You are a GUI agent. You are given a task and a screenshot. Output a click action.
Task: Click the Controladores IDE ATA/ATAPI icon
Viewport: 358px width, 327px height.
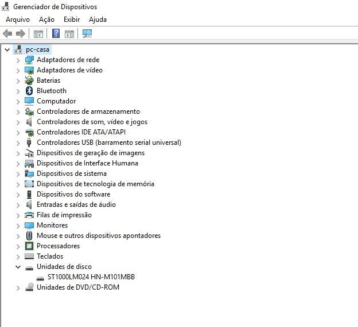coord(29,132)
